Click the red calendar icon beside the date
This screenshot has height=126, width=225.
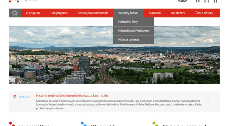coord(15,96)
